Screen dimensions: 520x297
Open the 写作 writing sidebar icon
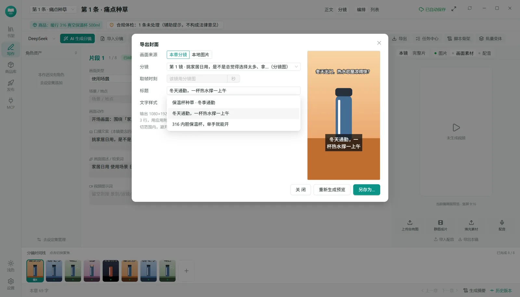click(11, 50)
